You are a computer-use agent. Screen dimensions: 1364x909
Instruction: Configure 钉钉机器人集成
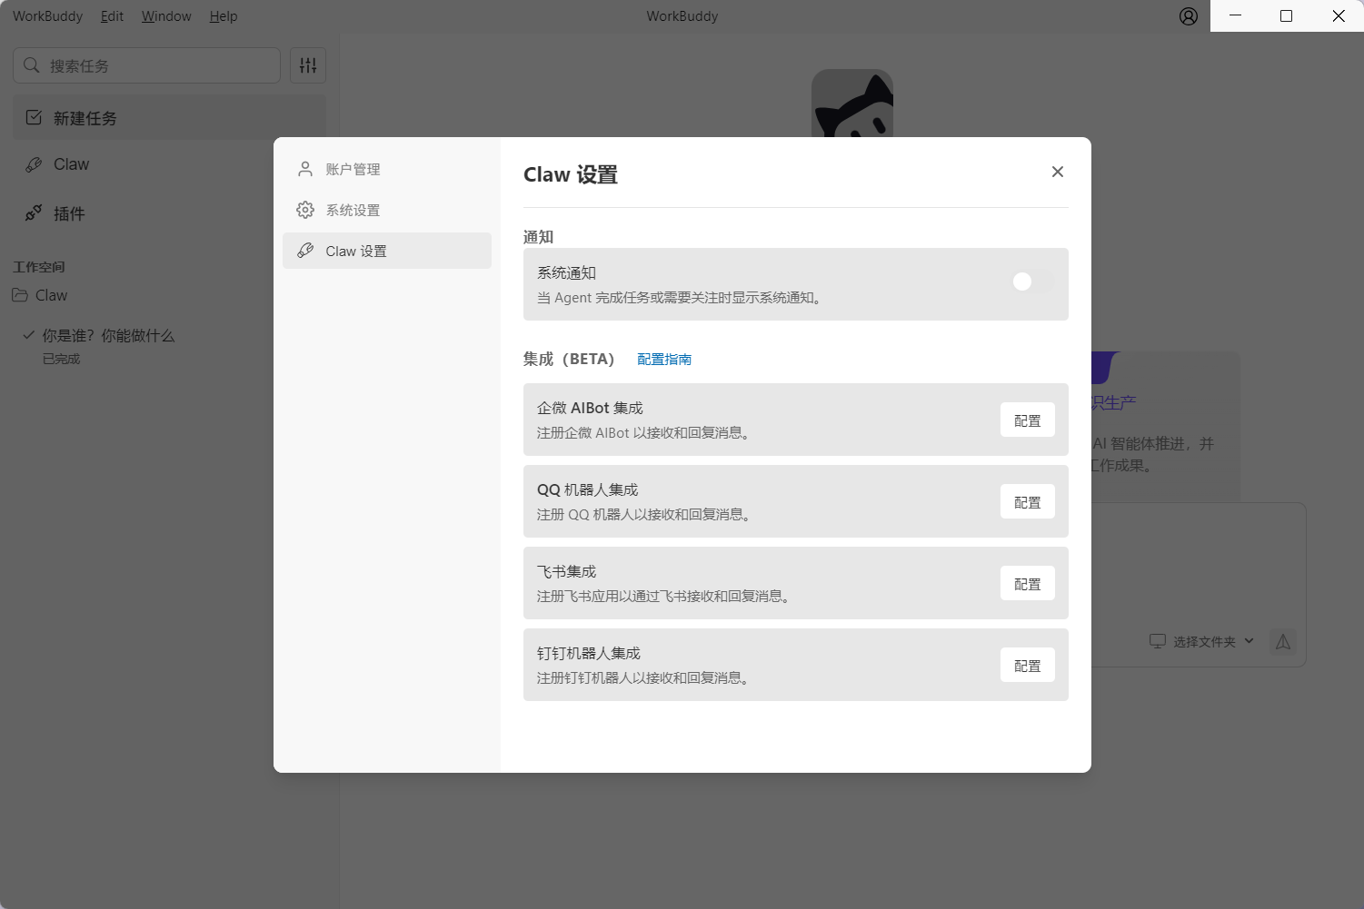[1028, 666]
